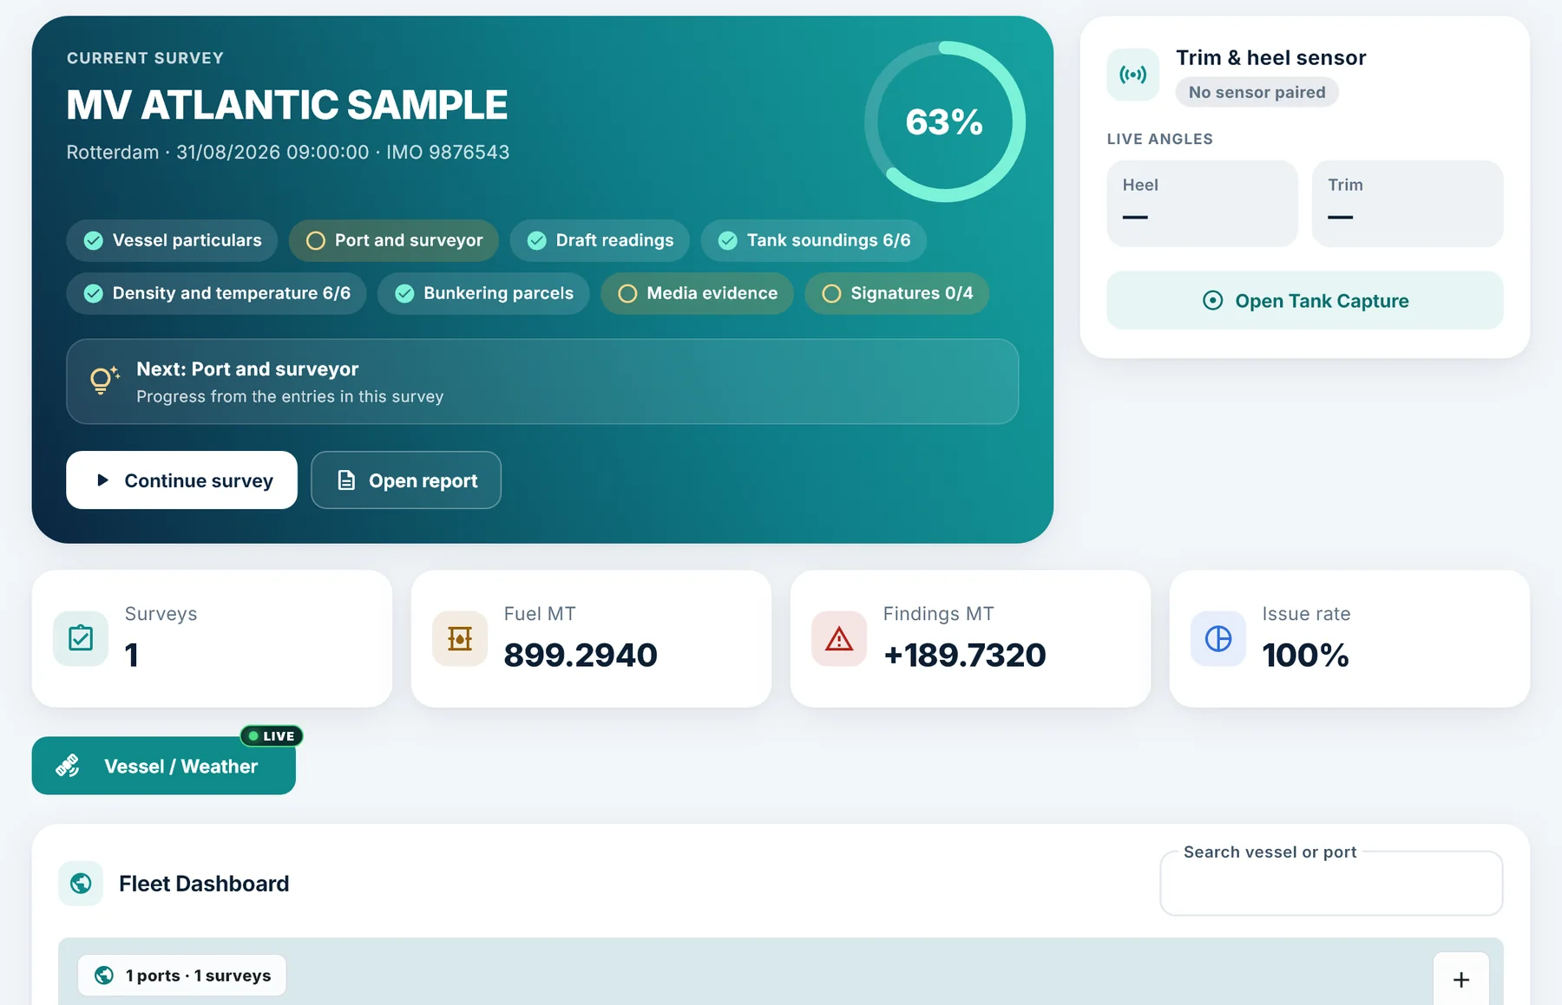Click Continue survey button
Viewport: 1562px width, 1005px height.
(x=181, y=480)
